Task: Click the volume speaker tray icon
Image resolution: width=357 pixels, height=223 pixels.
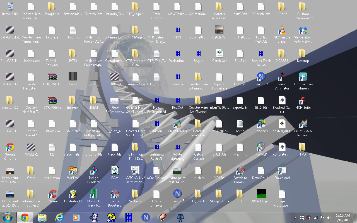Action: tap(329, 218)
